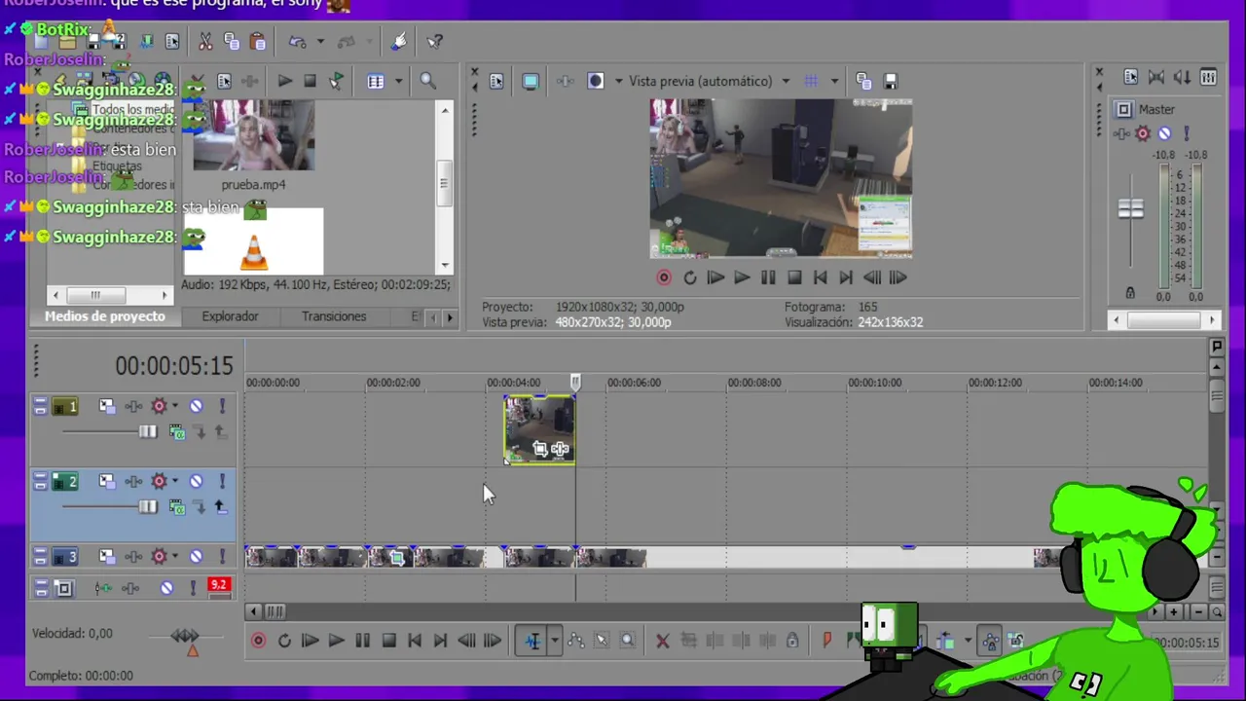Click the Paste clipboard icon in main toolbar
Image resolution: width=1246 pixels, height=701 pixels.
258,42
